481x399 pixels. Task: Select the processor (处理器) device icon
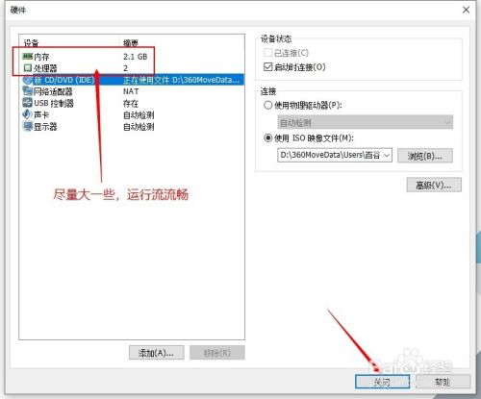pyautogui.click(x=28, y=68)
